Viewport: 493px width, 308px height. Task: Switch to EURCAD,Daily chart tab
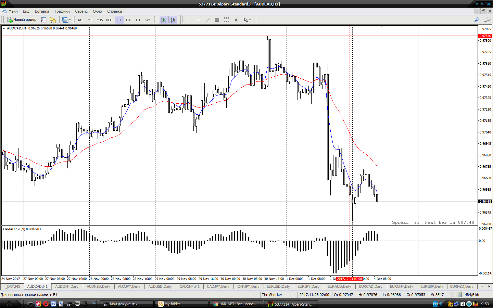click(x=371, y=286)
